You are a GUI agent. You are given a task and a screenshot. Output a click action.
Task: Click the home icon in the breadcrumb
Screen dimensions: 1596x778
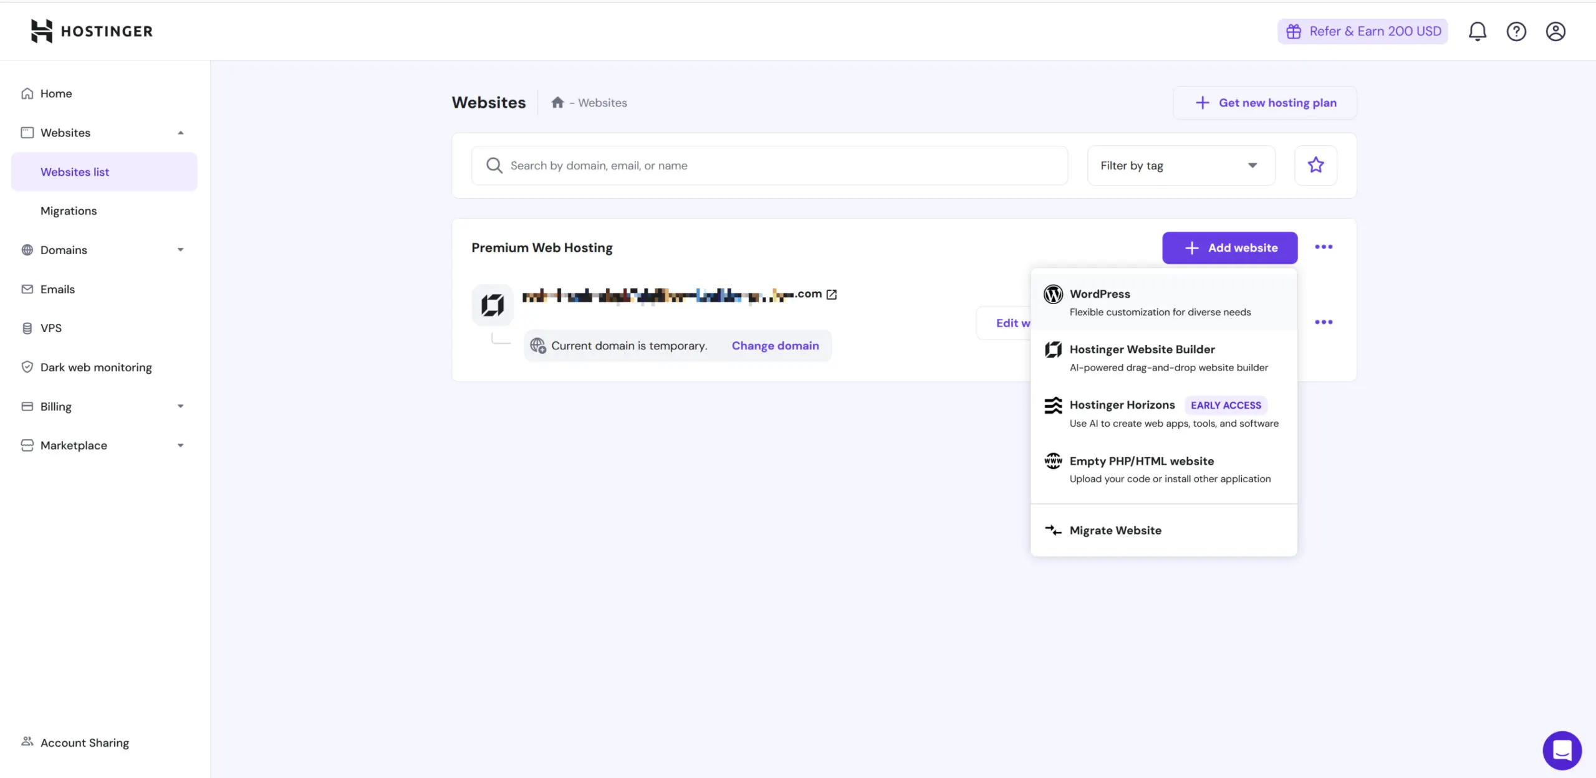click(x=557, y=102)
